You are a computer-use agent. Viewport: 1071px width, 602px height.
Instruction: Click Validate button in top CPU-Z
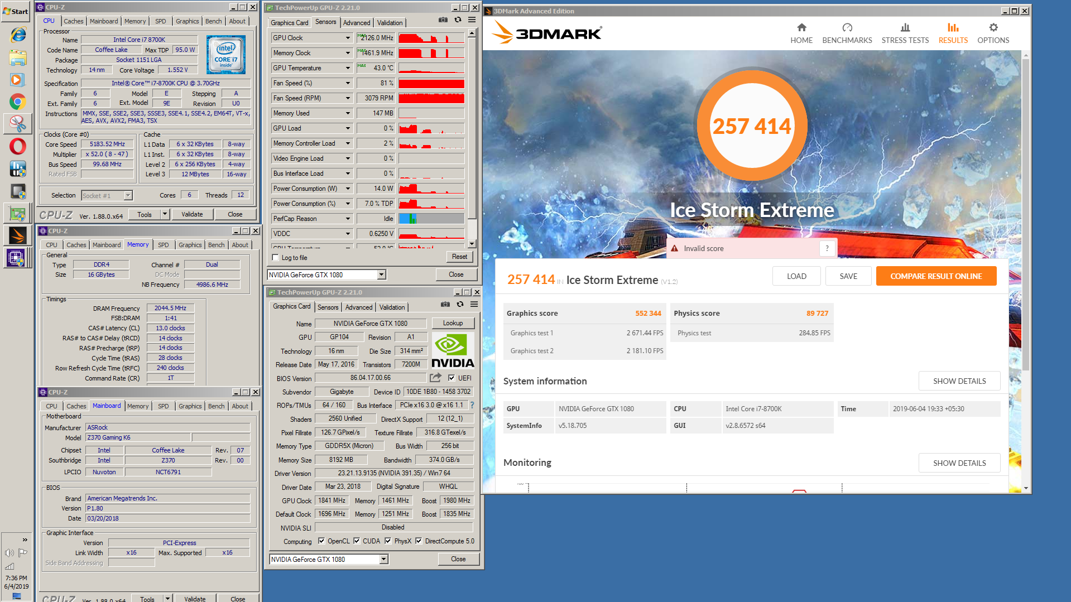point(192,214)
